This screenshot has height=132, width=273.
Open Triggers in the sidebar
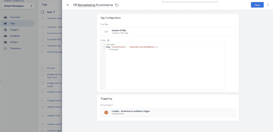tap(14, 30)
